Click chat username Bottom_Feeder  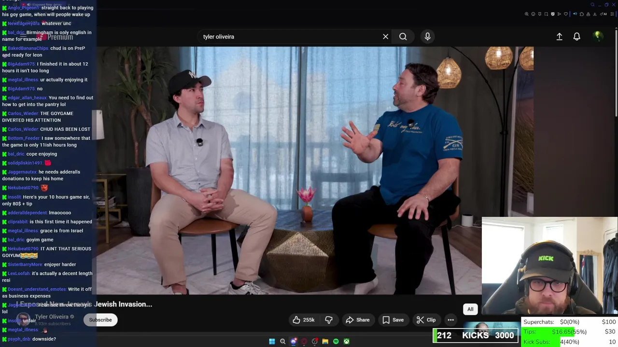pyautogui.click(x=24, y=138)
